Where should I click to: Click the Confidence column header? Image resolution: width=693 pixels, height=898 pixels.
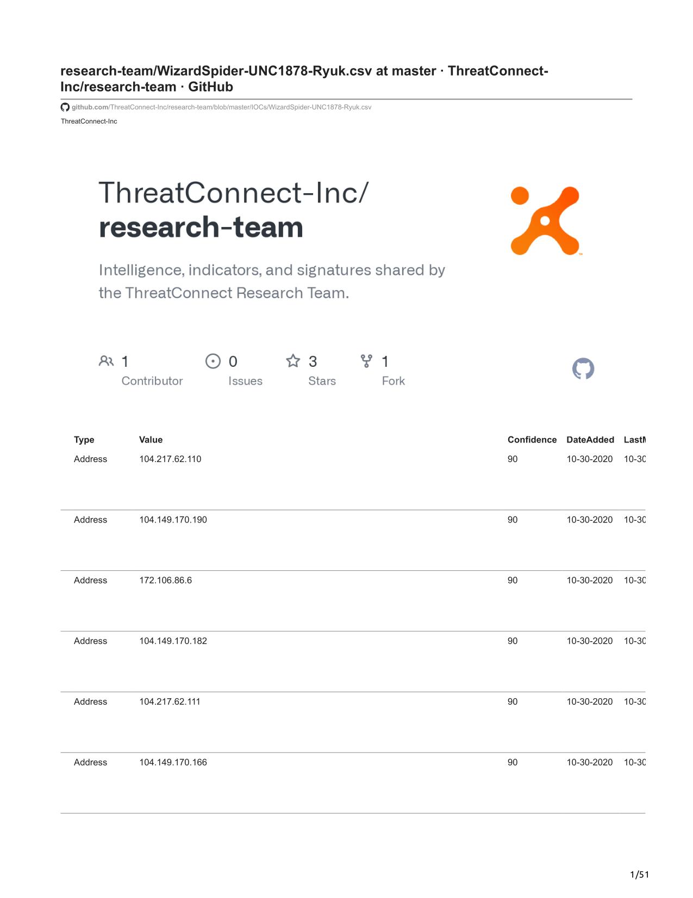532,440
